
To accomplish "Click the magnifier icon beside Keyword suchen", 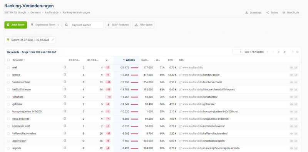I will pyautogui.click(x=66, y=25).
